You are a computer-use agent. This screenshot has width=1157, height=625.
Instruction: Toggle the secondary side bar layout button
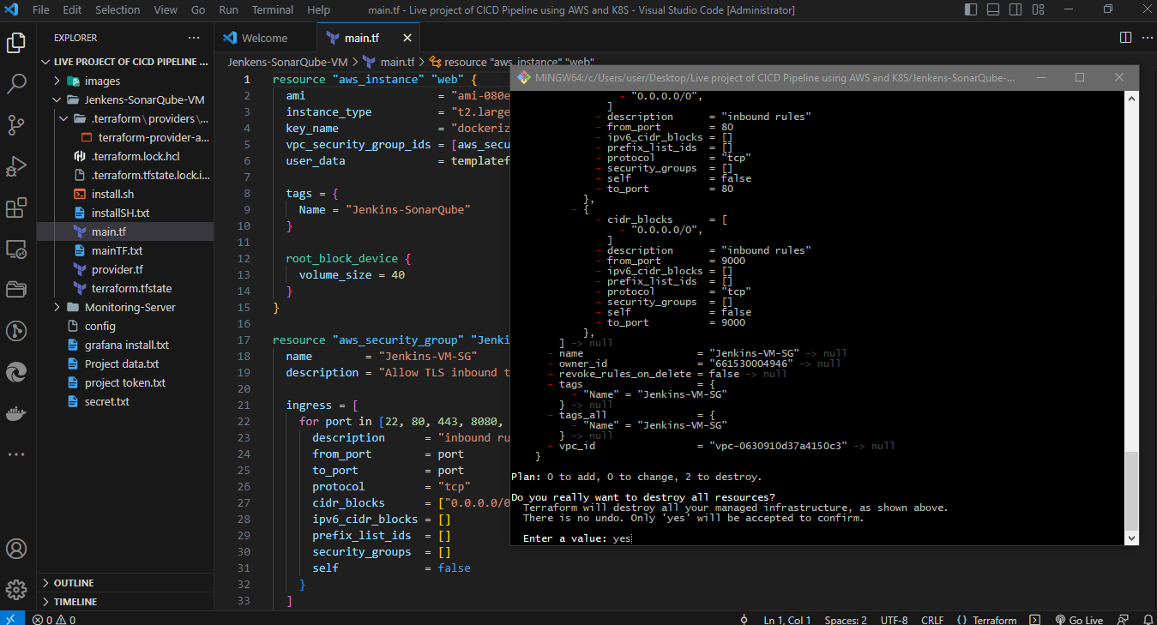1014,10
